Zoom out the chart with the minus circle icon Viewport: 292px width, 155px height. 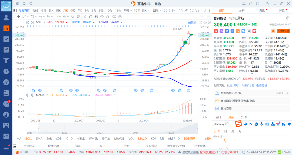(x=205, y=22)
